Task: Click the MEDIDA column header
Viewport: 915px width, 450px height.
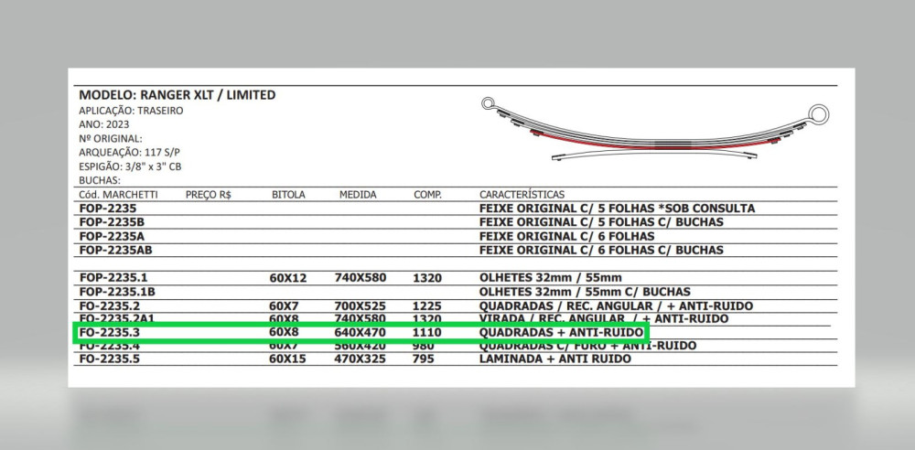Action: point(358,194)
